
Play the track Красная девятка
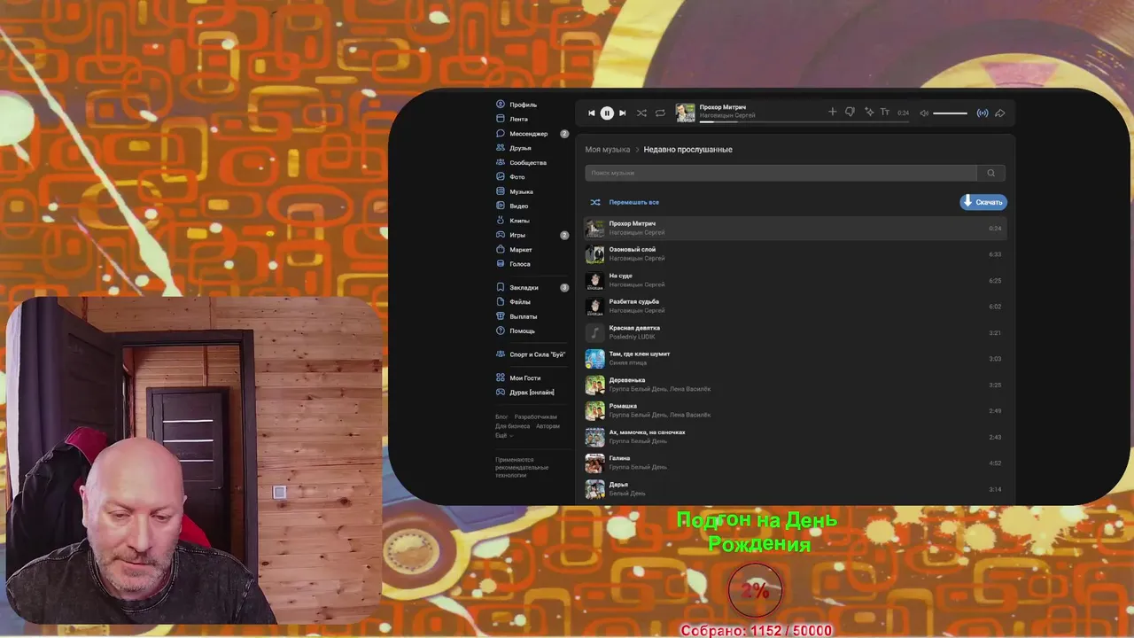795,333
